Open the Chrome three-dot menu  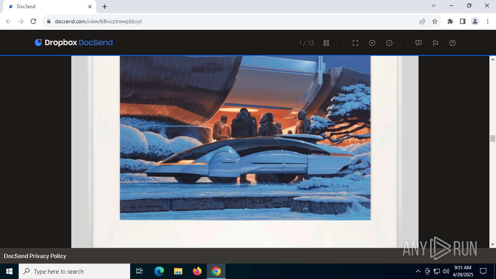[487, 21]
